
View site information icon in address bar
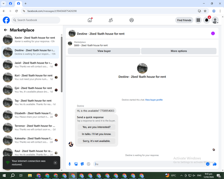coord(24,11)
